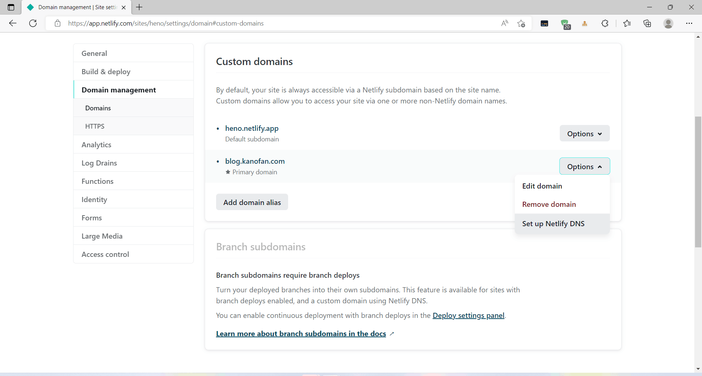Image resolution: width=702 pixels, height=376 pixels.
Task: Add this page to favorites via star icon
Action: [x=522, y=23]
